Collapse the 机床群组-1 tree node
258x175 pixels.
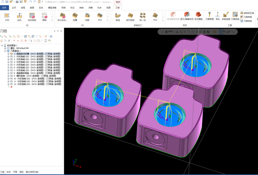click(x=2, y=45)
